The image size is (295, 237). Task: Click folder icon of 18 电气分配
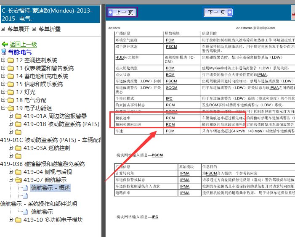[11, 100]
